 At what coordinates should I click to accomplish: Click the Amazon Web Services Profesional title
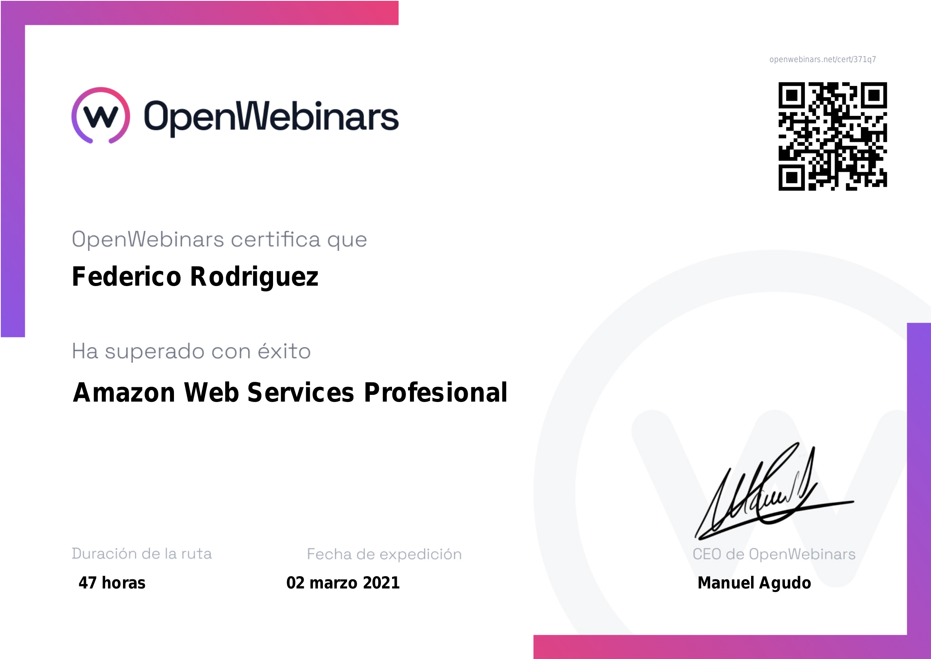[290, 393]
